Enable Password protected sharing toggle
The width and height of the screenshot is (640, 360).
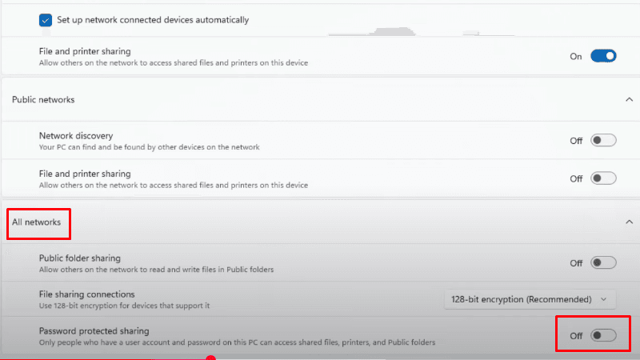603,336
